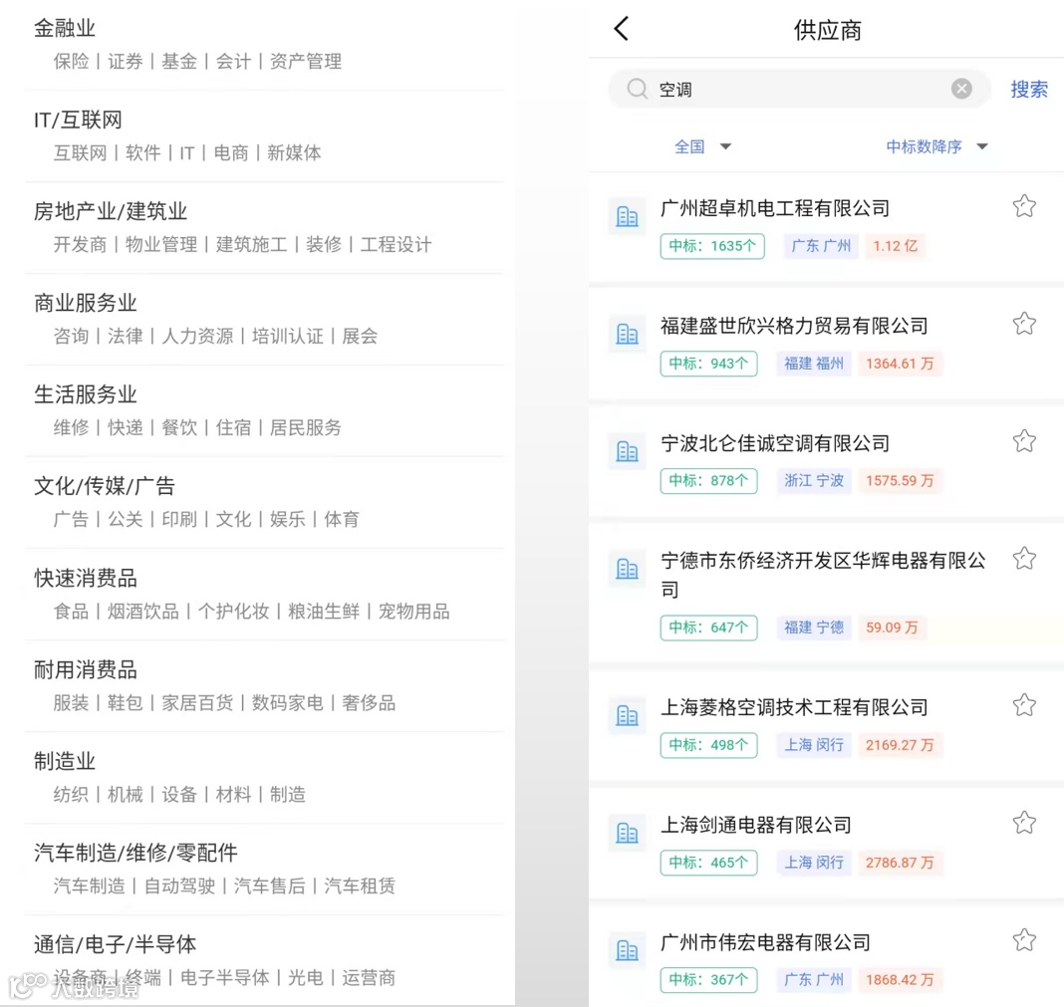Click building icon of 宁德市东侨经济开发区华辉电器
1064x1007 pixels.
coord(627,569)
